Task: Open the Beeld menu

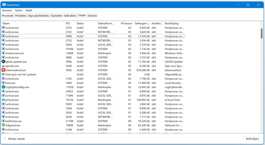Action: 29,10
